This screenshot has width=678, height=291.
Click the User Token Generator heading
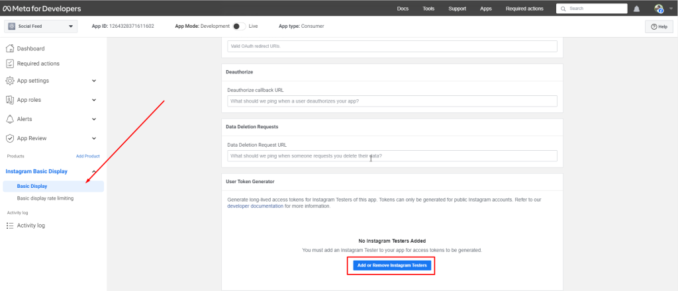point(250,182)
